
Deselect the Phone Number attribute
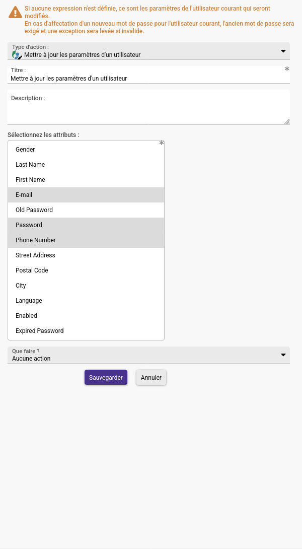point(86,240)
